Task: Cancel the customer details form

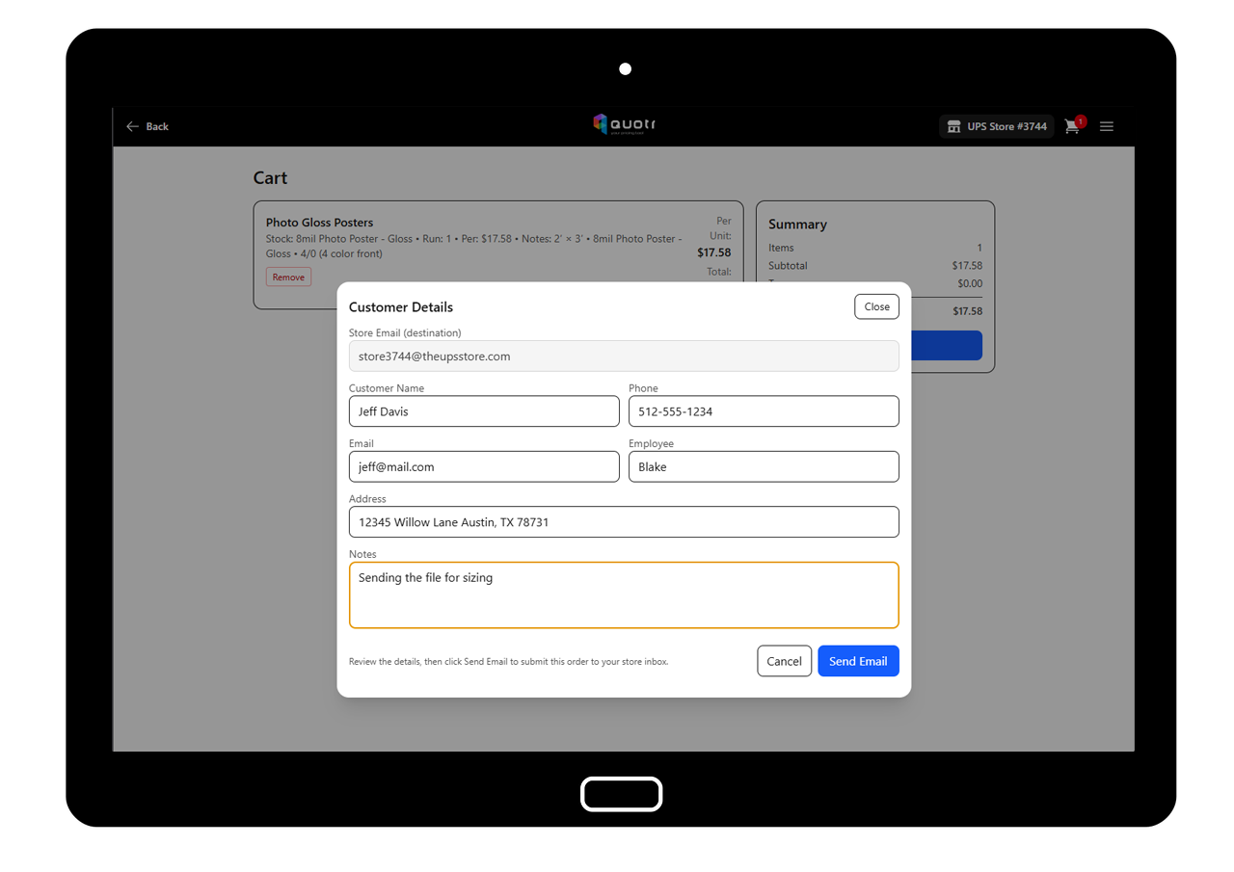Action: [x=784, y=661]
